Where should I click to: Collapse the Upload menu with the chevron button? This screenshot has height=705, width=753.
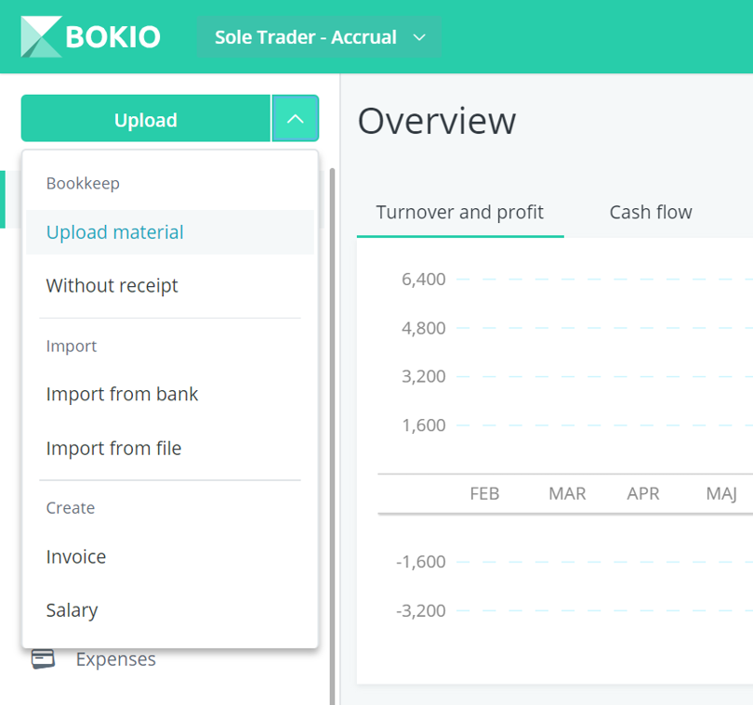coord(296,119)
